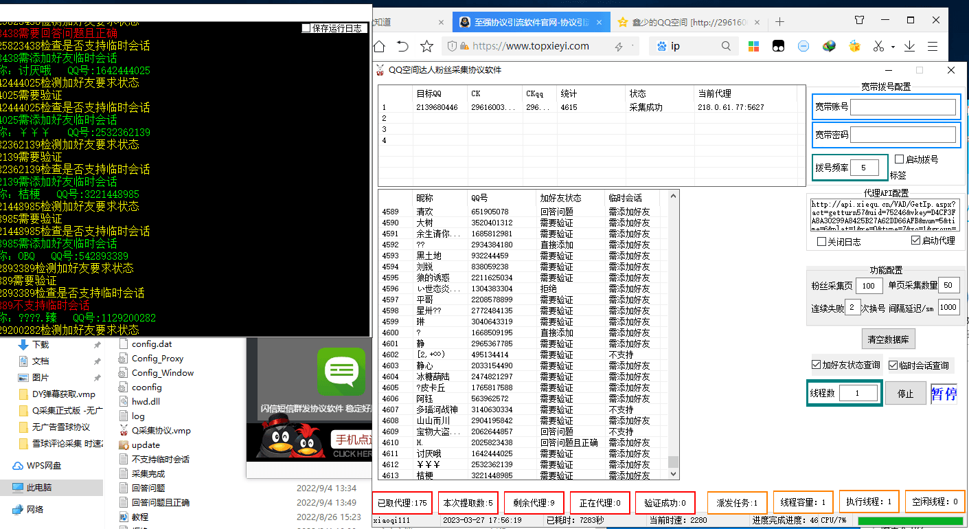Toggle the 关闭日志 checkbox

(x=821, y=241)
